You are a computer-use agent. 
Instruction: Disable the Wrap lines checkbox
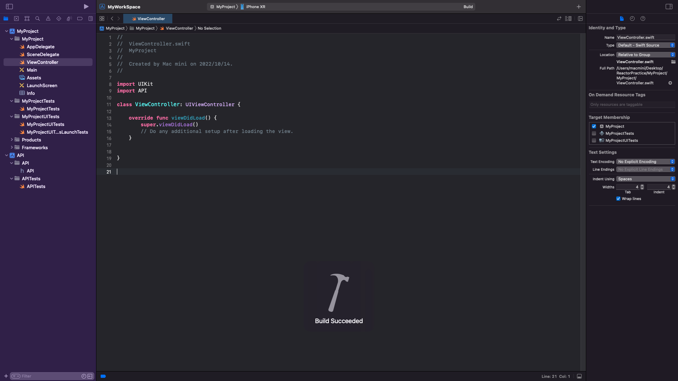(x=618, y=199)
